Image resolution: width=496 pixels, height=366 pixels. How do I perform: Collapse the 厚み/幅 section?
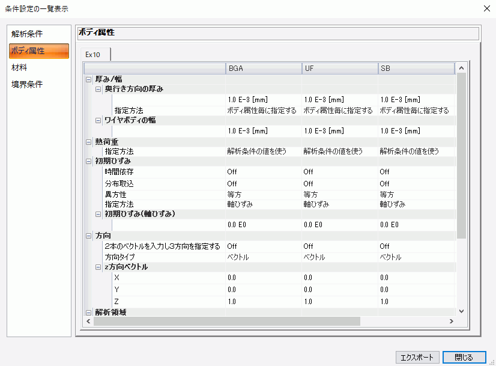coord(89,79)
